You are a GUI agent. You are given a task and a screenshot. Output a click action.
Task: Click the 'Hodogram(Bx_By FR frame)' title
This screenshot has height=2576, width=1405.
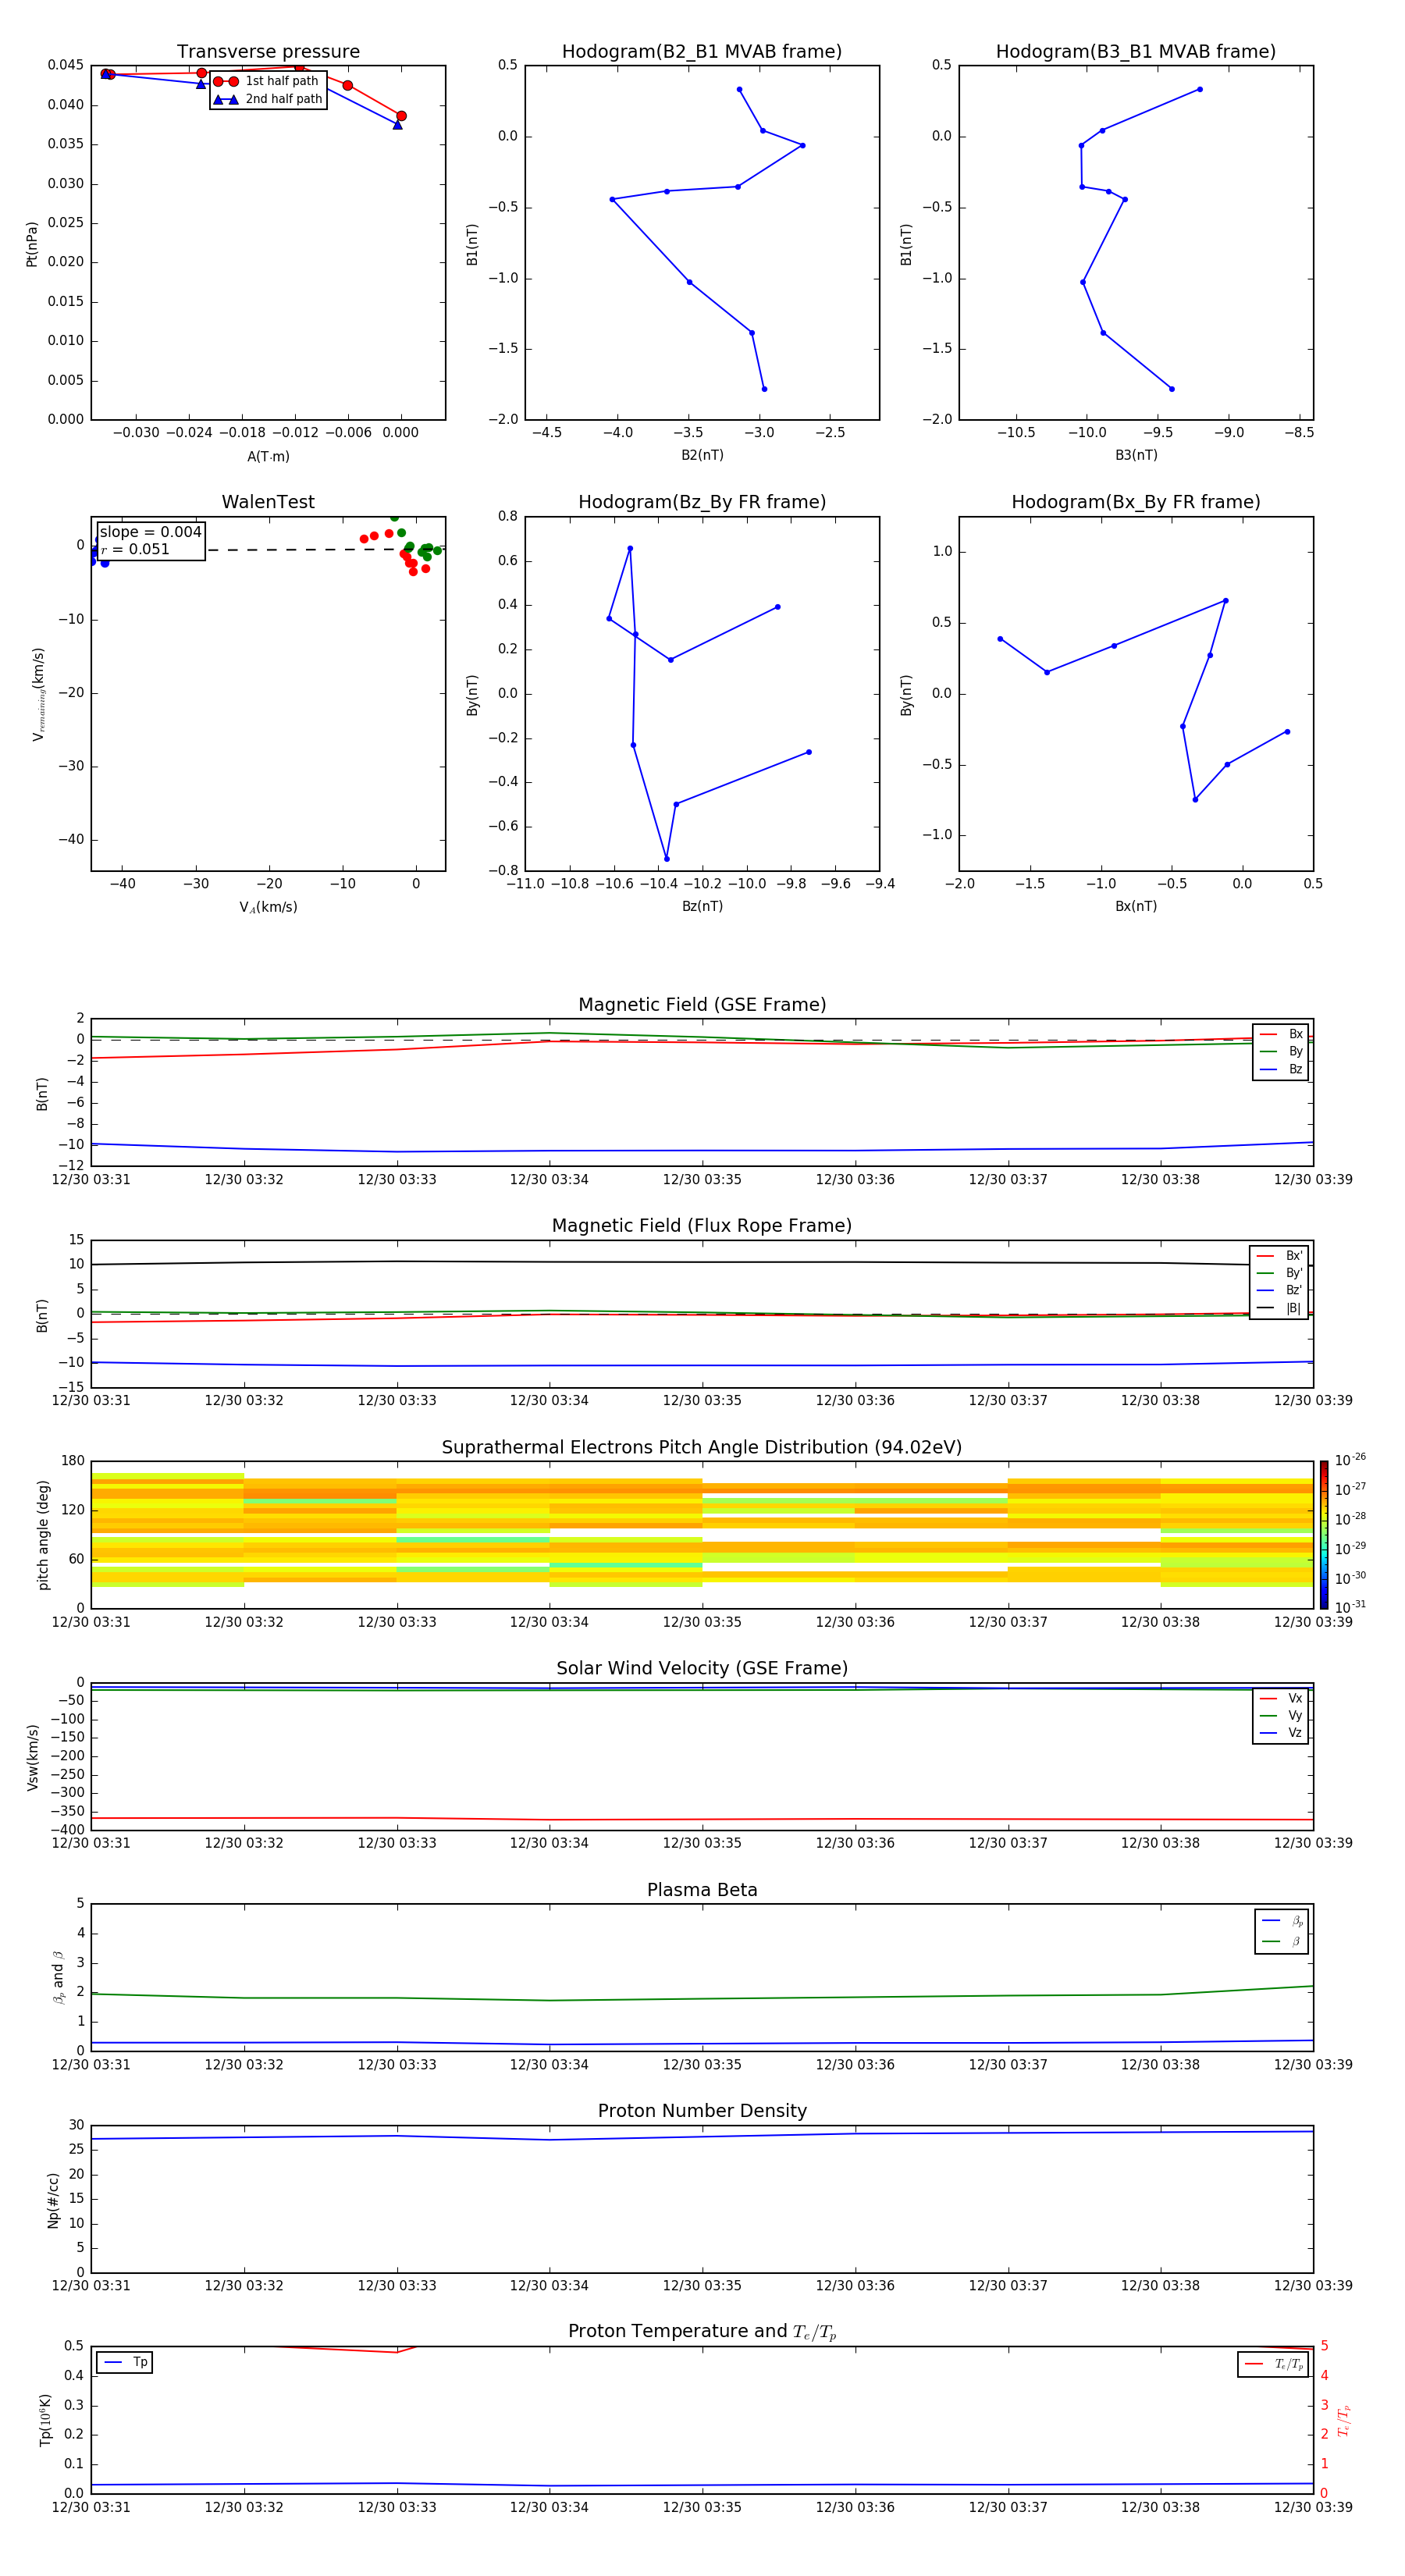[x=1136, y=502]
